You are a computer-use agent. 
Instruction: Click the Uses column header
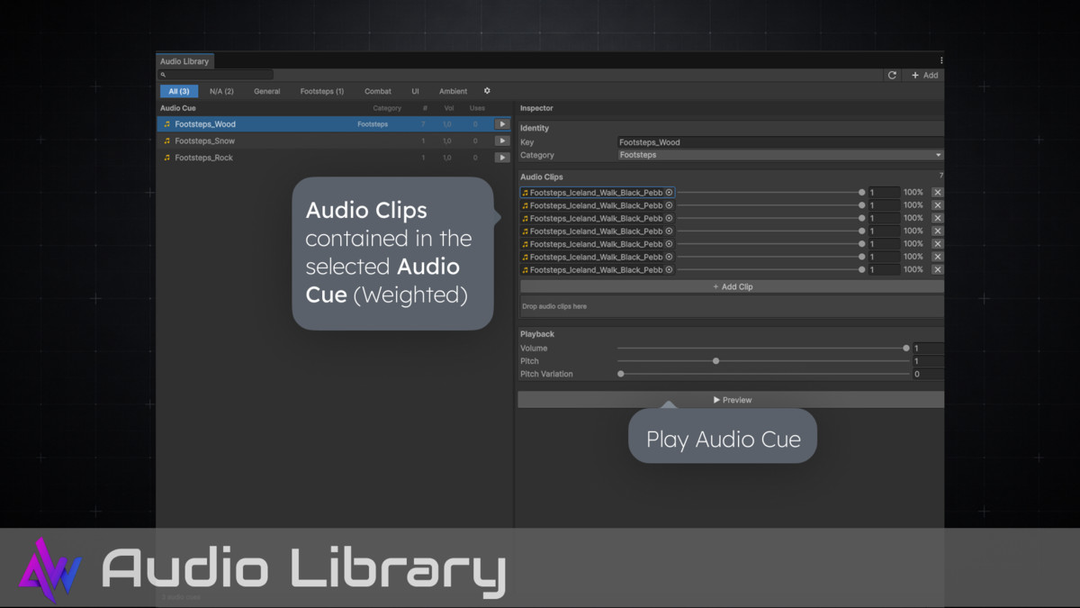[x=477, y=108]
